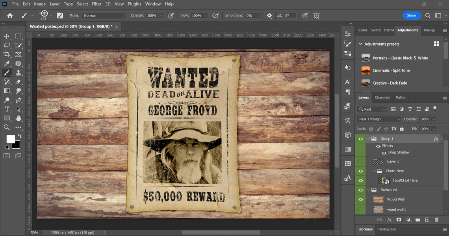The image size is (449, 236).
Task: Expand the Opacity dropdown in options bar
Action: [x=161, y=15]
